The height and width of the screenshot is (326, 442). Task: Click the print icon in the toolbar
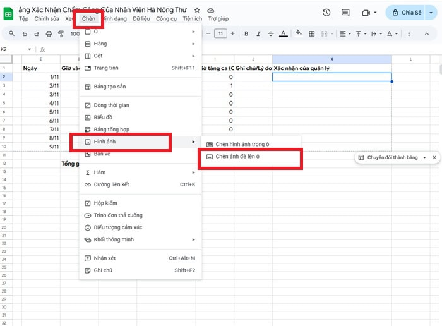(49, 34)
